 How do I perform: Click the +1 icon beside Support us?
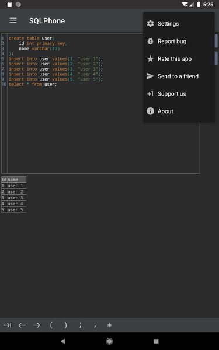point(150,93)
